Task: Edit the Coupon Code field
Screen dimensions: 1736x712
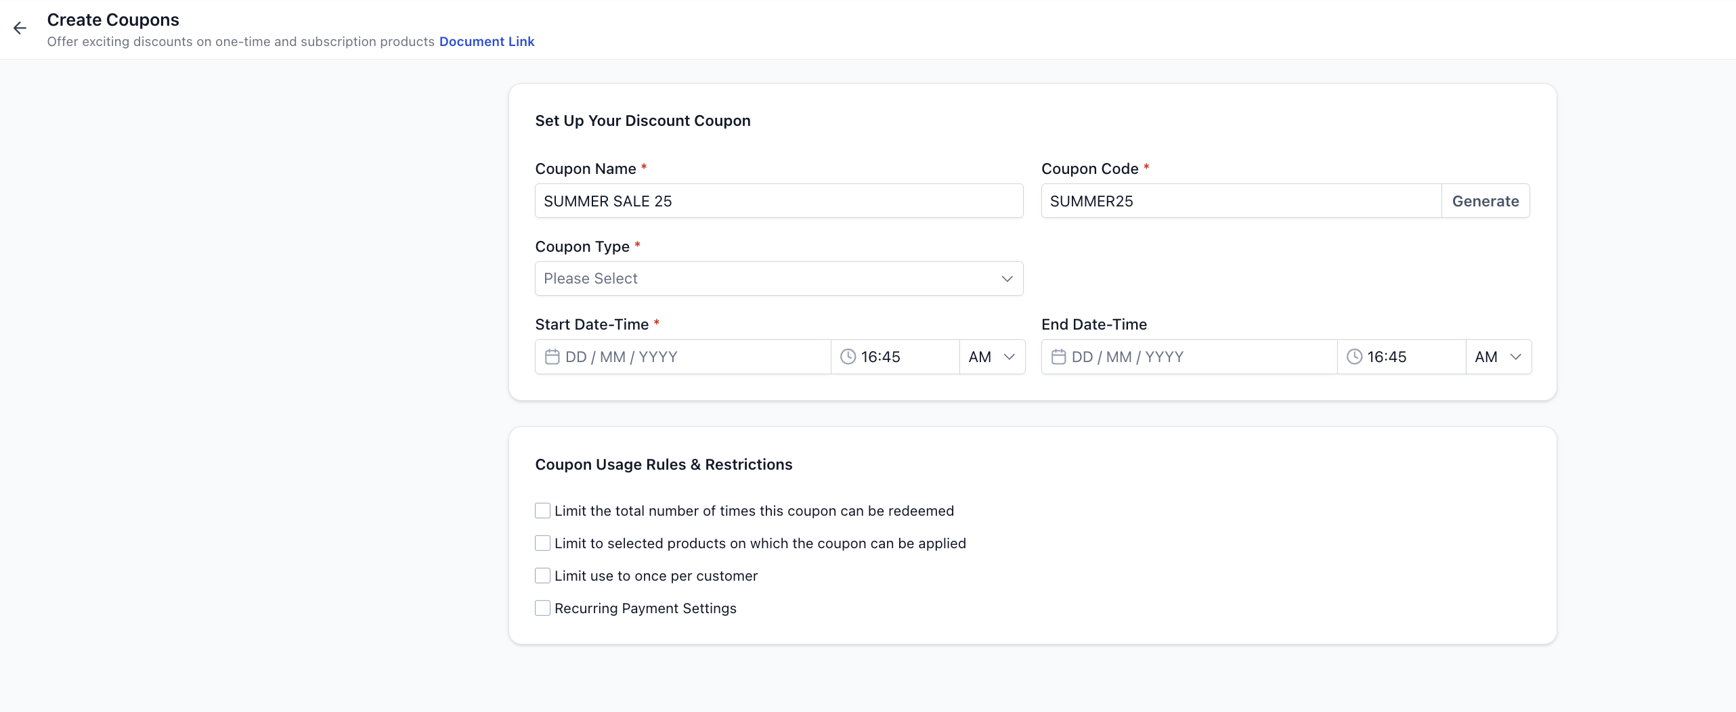Action: click(1241, 201)
